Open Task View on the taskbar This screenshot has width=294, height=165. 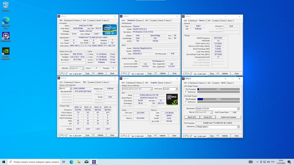coord(64,162)
